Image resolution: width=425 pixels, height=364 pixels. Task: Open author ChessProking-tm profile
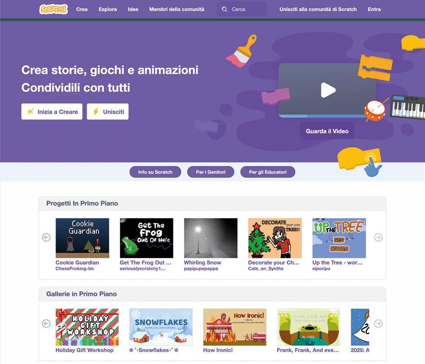tap(75, 268)
